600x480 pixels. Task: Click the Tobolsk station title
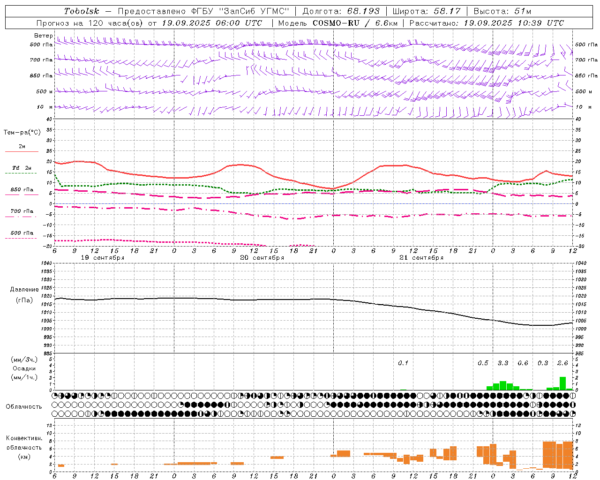(x=82, y=11)
